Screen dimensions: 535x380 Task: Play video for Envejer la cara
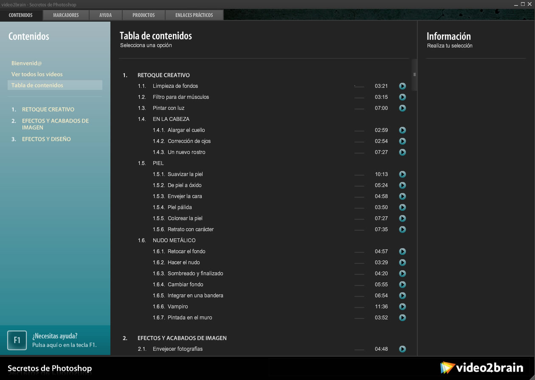pos(403,196)
